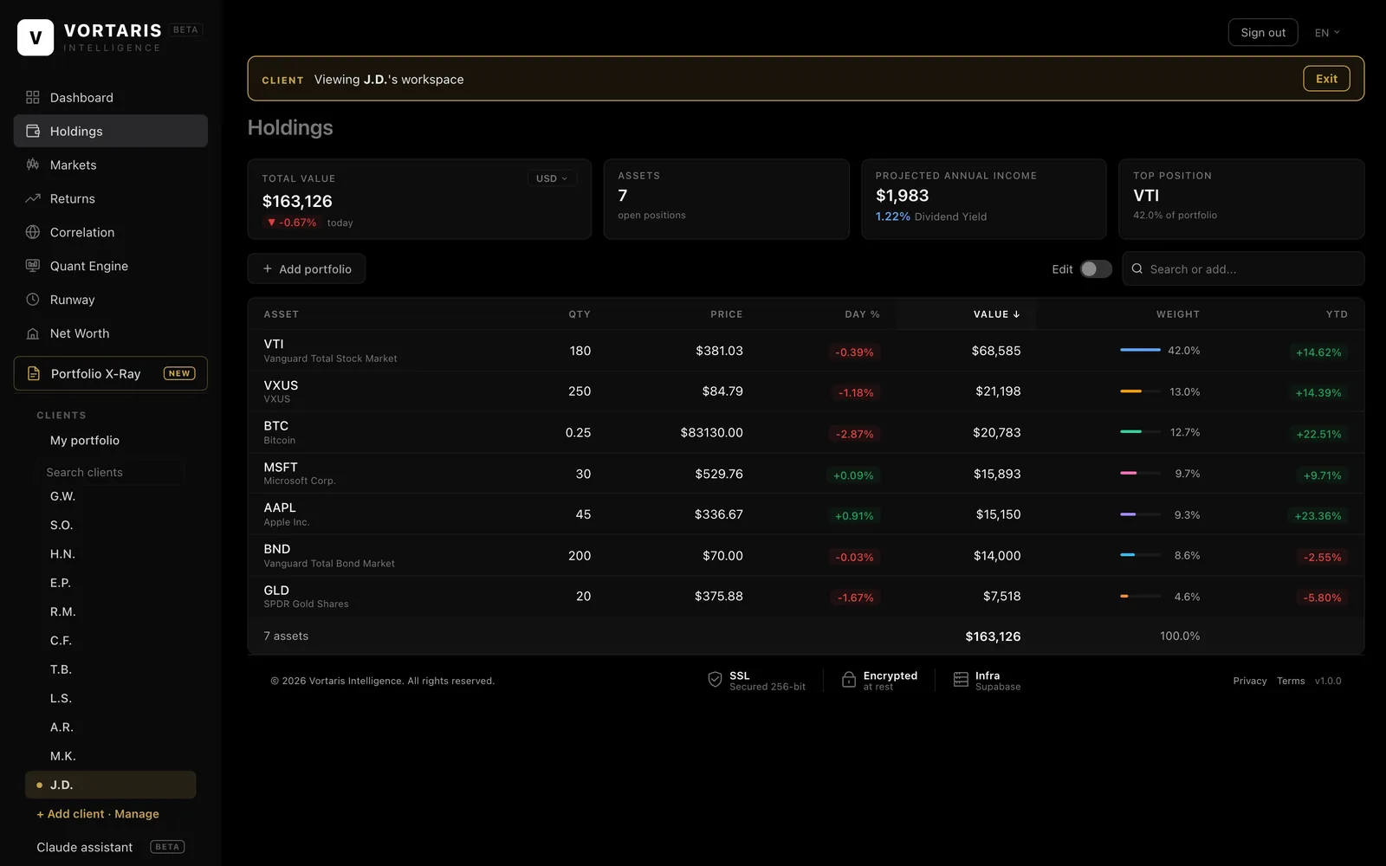
Task: Click the SSL shield icon in footer
Action: coord(715,680)
